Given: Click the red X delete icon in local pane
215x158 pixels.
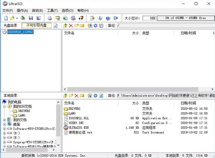Looking at the screenshot, I should (76, 96).
